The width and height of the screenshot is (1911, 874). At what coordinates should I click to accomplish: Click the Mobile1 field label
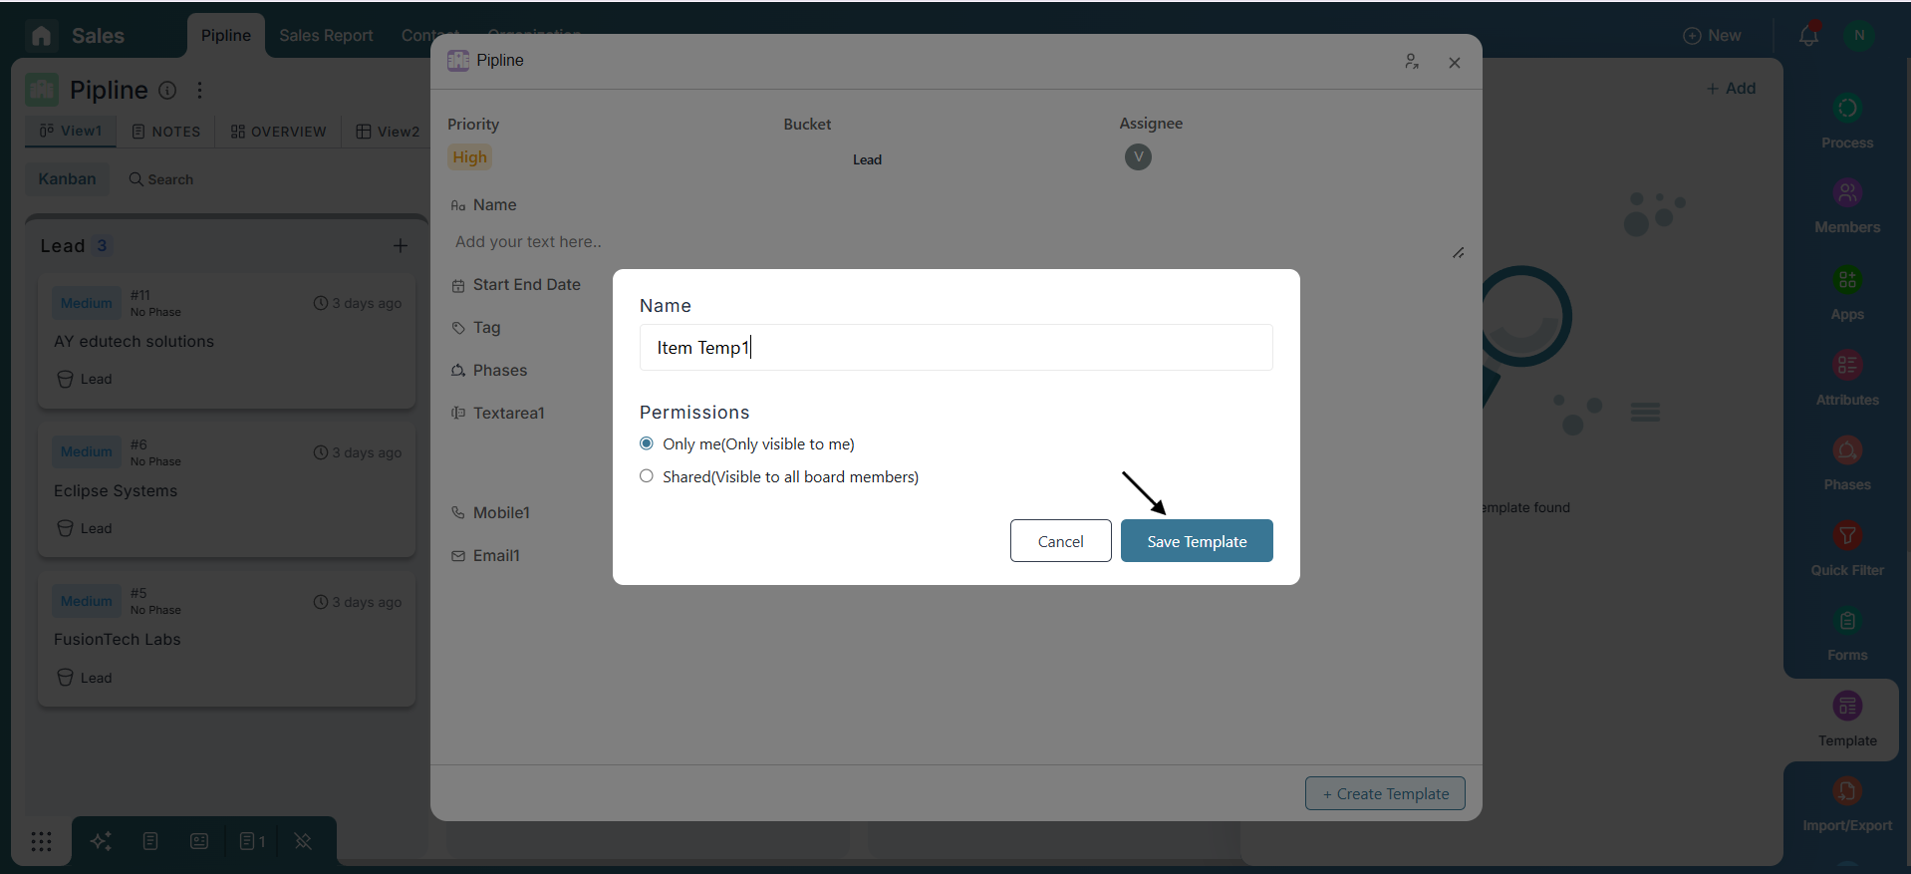pos(501,513)
